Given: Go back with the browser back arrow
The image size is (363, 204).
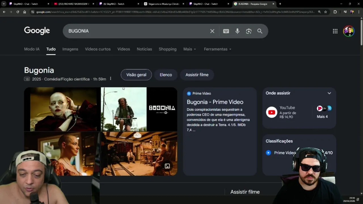Looking at the screenshot, I should 4,12.
